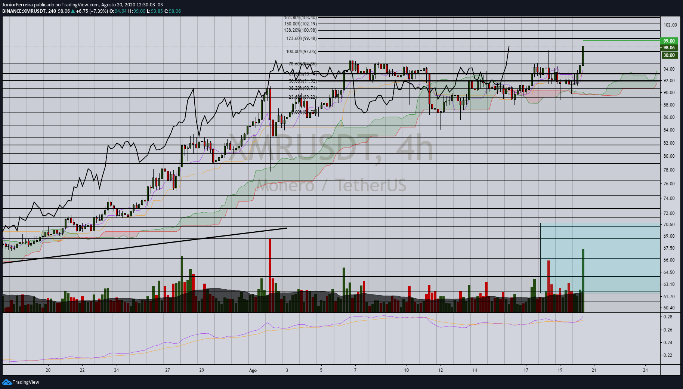Select the 88.00 price axis value
This screenshot has height=389, width=683.
(x=669, y=105)
